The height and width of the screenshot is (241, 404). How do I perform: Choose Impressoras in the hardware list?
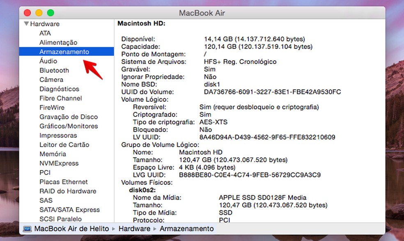pos(58,135)
